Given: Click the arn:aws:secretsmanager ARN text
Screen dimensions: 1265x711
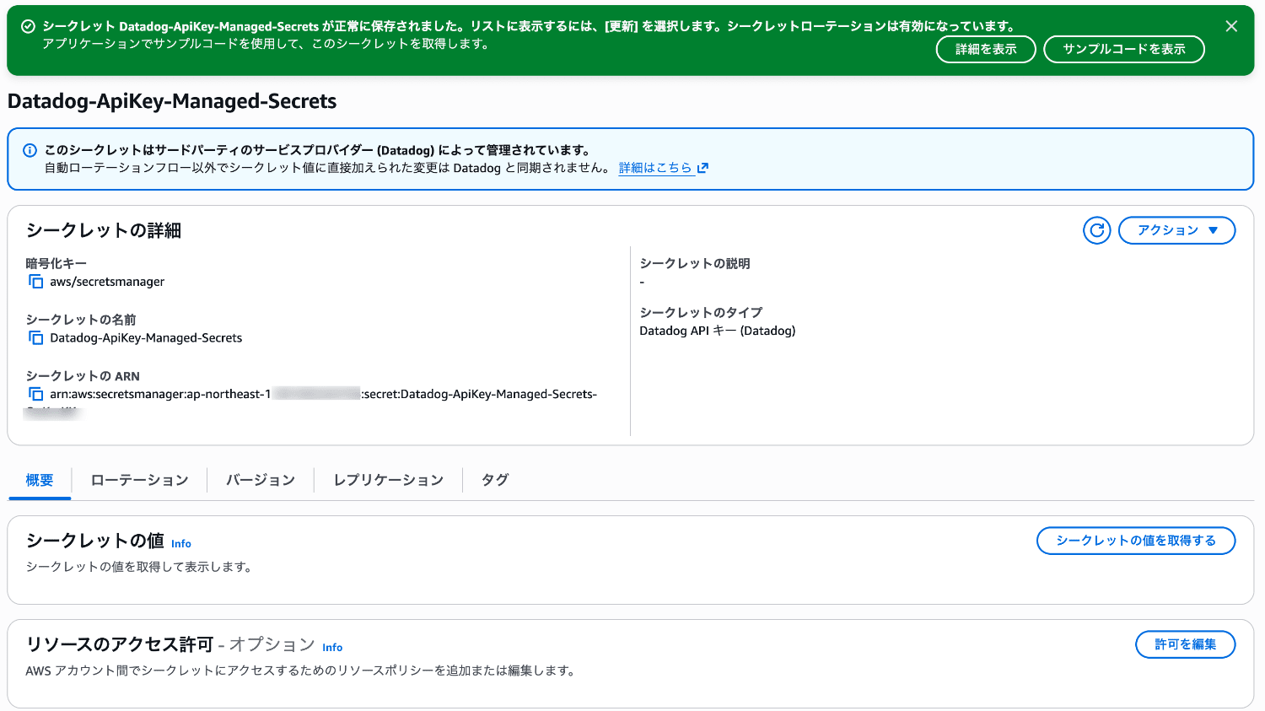Looking at the screenshot, I should click(x=323, y=394).
